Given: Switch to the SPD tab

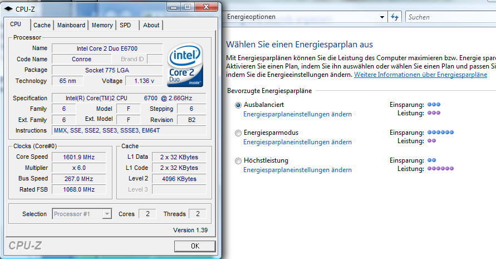Looking at the screenshot, I should coord(125,25).
